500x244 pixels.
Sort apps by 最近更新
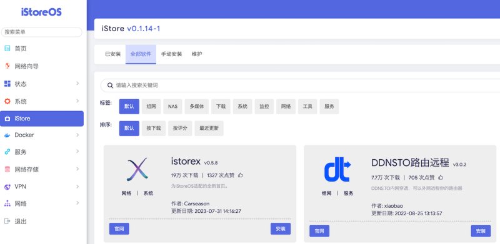[209, 129]
